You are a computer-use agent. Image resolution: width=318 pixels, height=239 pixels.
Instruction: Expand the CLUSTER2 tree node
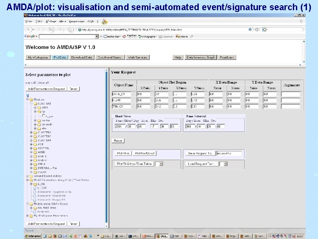tap(31, 132)
